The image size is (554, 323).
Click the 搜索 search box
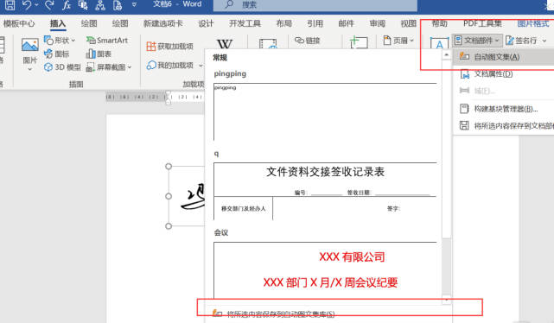click(x=315, y=5)
